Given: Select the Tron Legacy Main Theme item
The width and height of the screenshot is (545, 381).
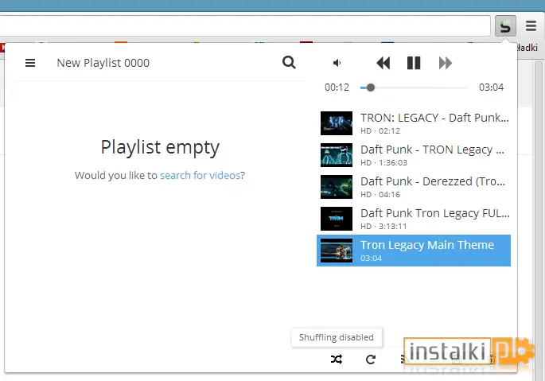Looking at the screenshot, I should pos(414,251).
